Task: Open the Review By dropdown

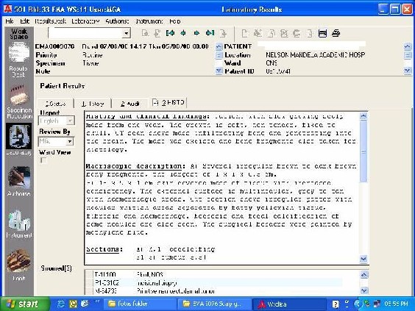Action: pos(69,141)
